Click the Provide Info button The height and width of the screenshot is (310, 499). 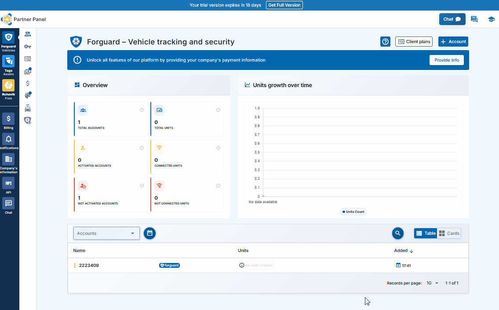tap(446, 60)
